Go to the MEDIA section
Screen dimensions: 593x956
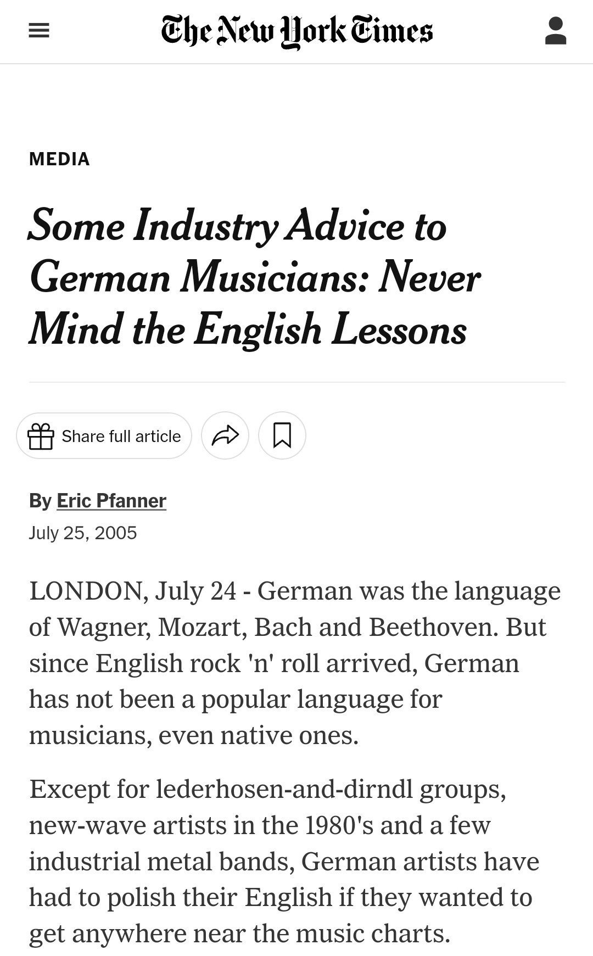pos(59,159)
